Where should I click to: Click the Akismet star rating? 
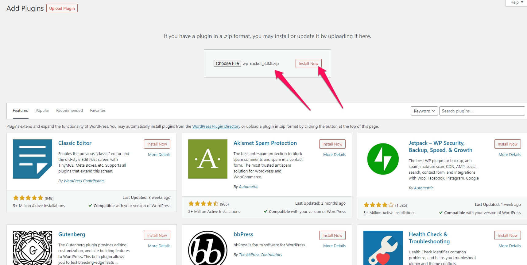(203, 204)
